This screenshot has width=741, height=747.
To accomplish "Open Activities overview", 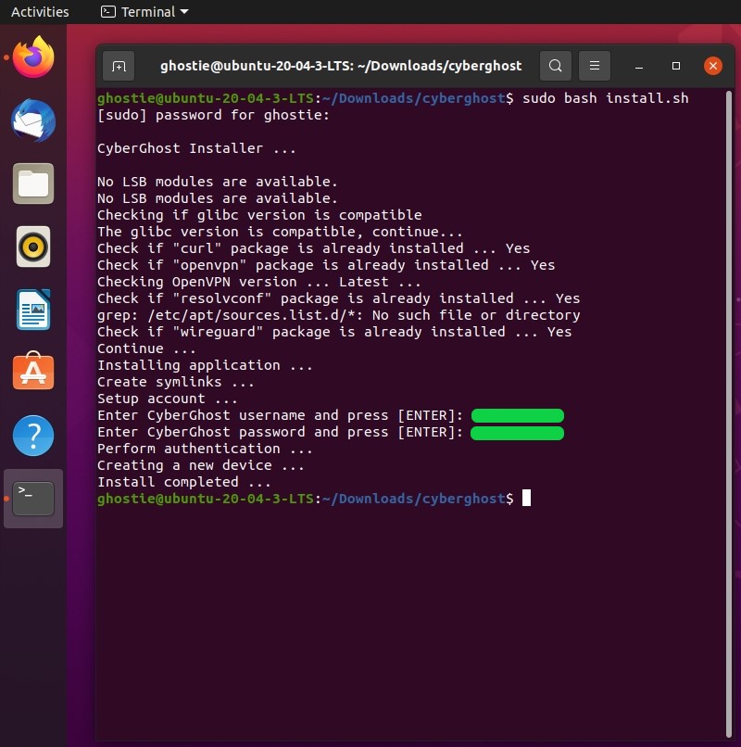I will (40, 12).
